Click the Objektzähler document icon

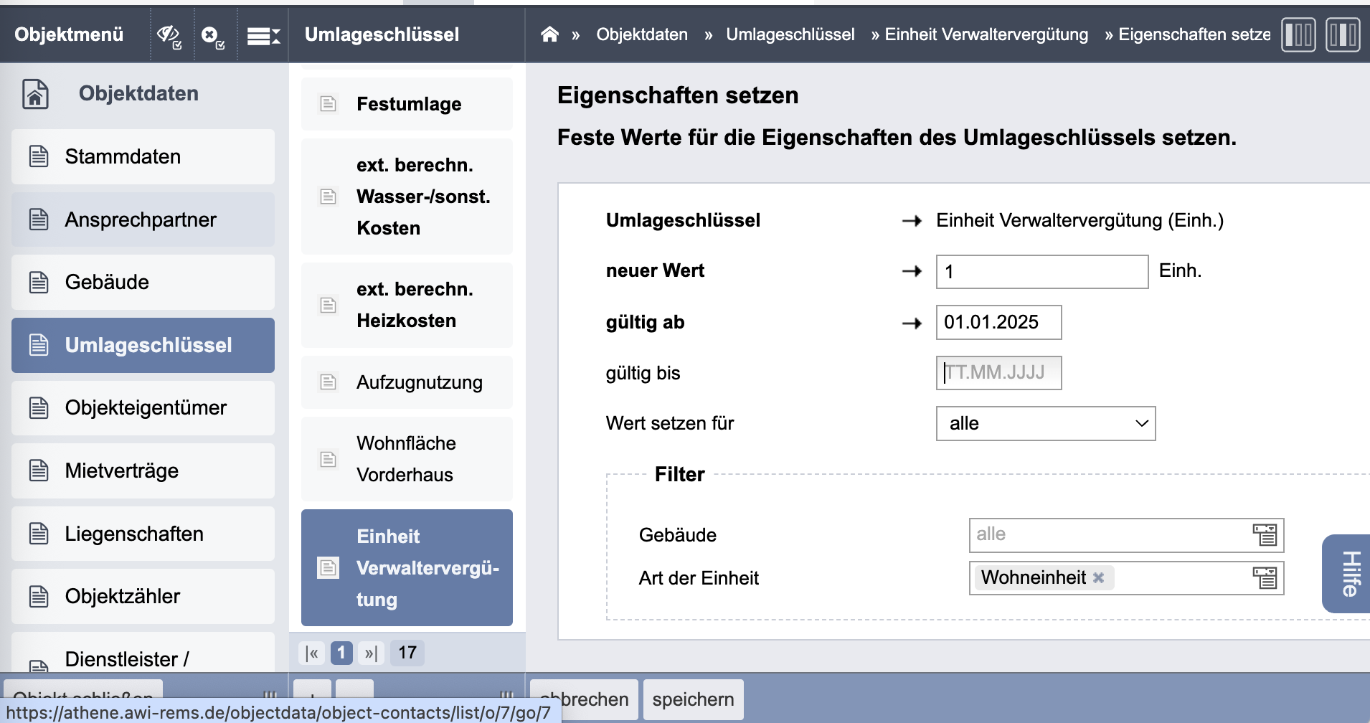coord(39,596)
